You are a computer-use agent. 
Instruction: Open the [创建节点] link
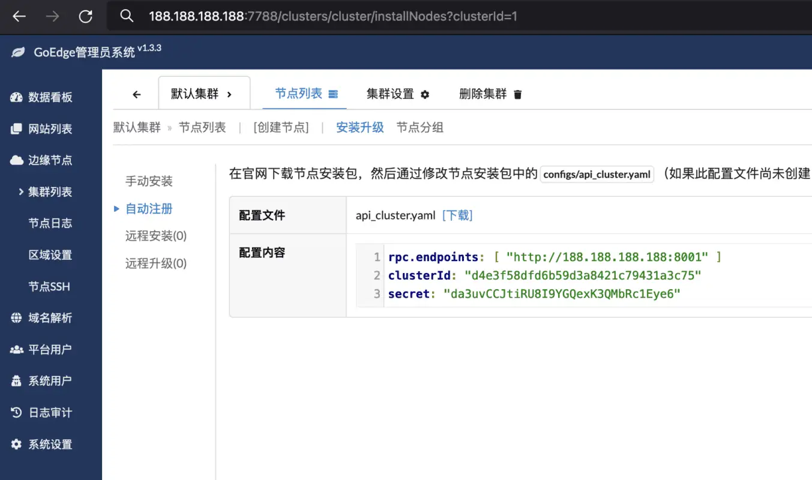(280, 127)
